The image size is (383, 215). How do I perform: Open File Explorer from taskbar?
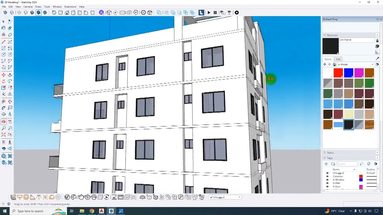(82, 211)
